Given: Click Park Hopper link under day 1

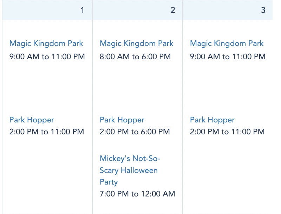Looking at the screenshot, I should (32, 120).
